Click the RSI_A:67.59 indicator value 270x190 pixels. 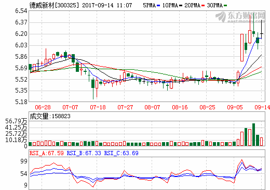tap(47, 153)
